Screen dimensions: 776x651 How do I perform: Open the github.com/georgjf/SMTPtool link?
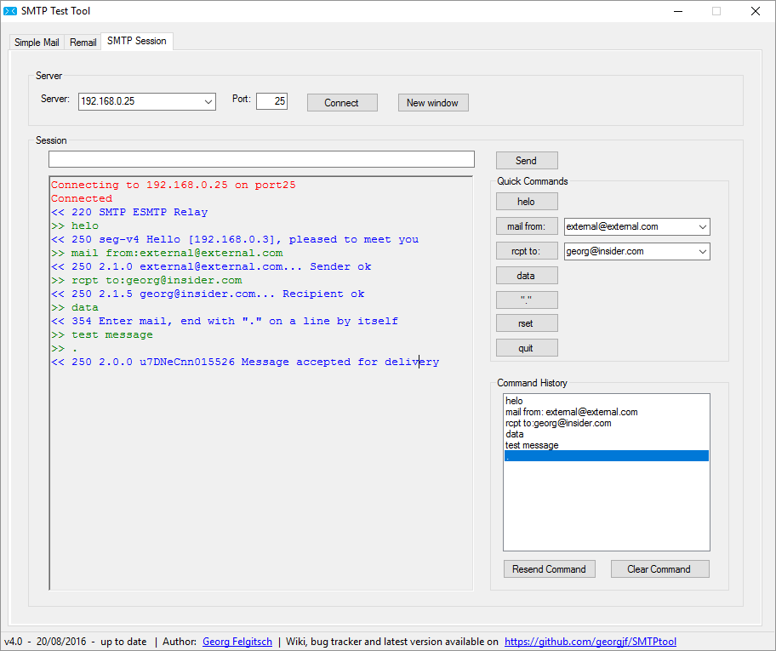591,642
